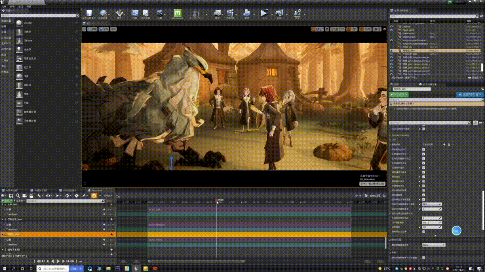485x272 pixels.
Task: Click the Save Current Level toolbar icon
Action: (89, 15)
